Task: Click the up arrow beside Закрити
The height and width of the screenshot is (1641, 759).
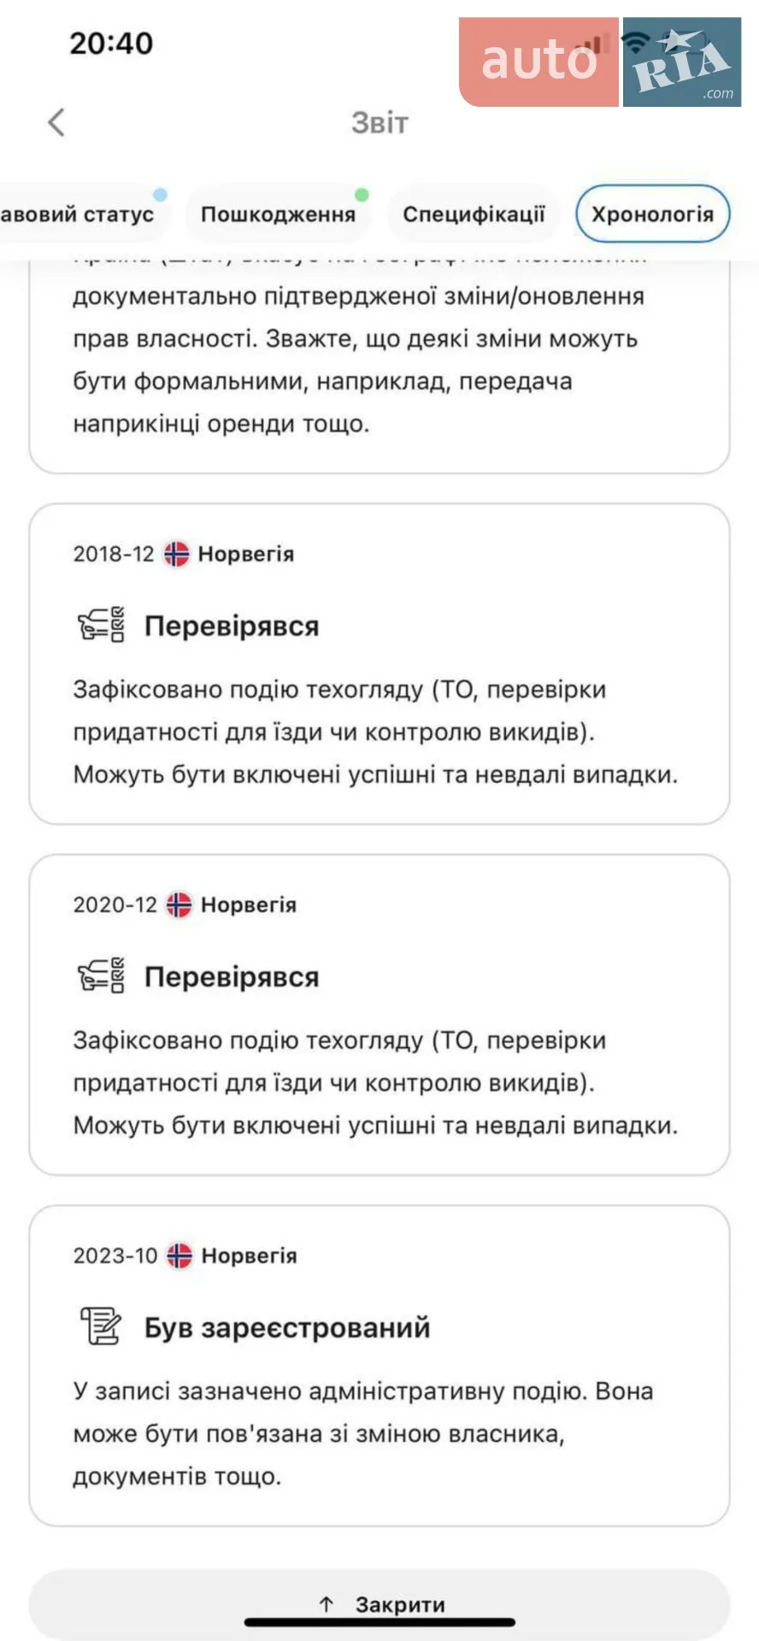Action: [x=327, y=1604]
